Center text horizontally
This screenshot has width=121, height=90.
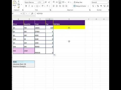coord(57,6)
